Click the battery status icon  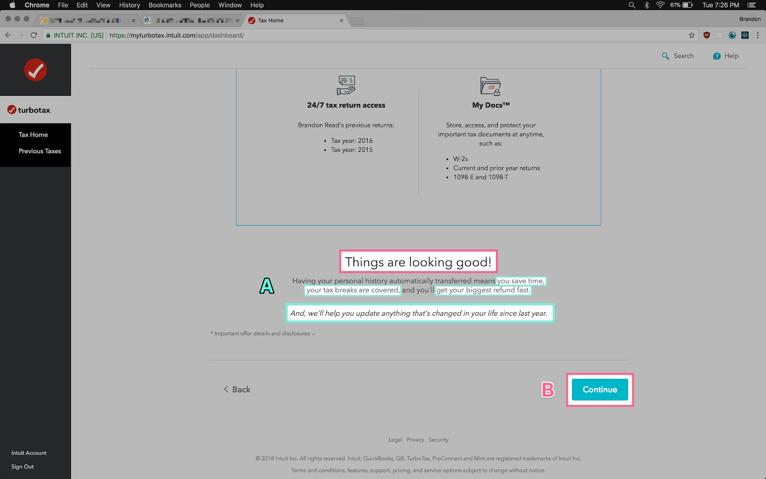tap(687, 5)
